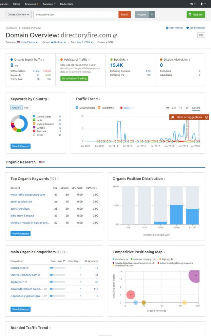Export the report with PDF button

201,35
